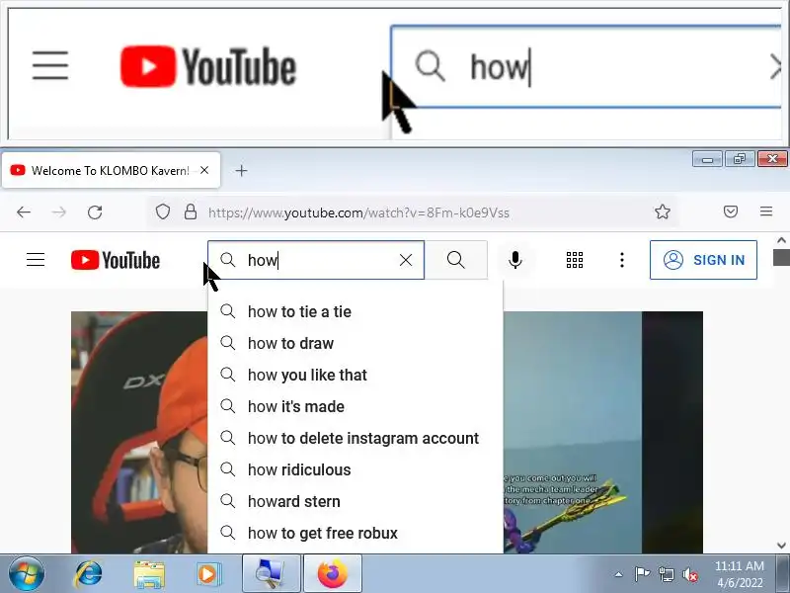The height and width of the screenshot is (593, 790).
Task: Submit search with magnifier button
Action: click(x=456, y=260)
